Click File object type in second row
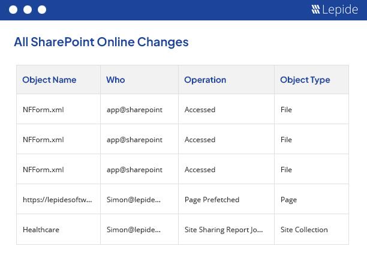The width and height of the screenshot is (367, 258). point(286,140)
